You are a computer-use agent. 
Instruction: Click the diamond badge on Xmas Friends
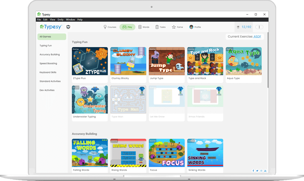tap(219, 90)
